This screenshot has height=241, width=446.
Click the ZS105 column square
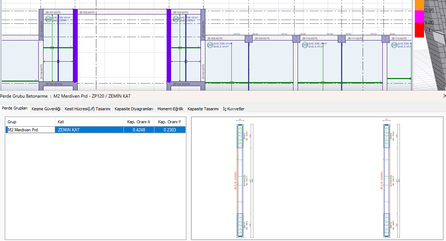pos(341,39)
